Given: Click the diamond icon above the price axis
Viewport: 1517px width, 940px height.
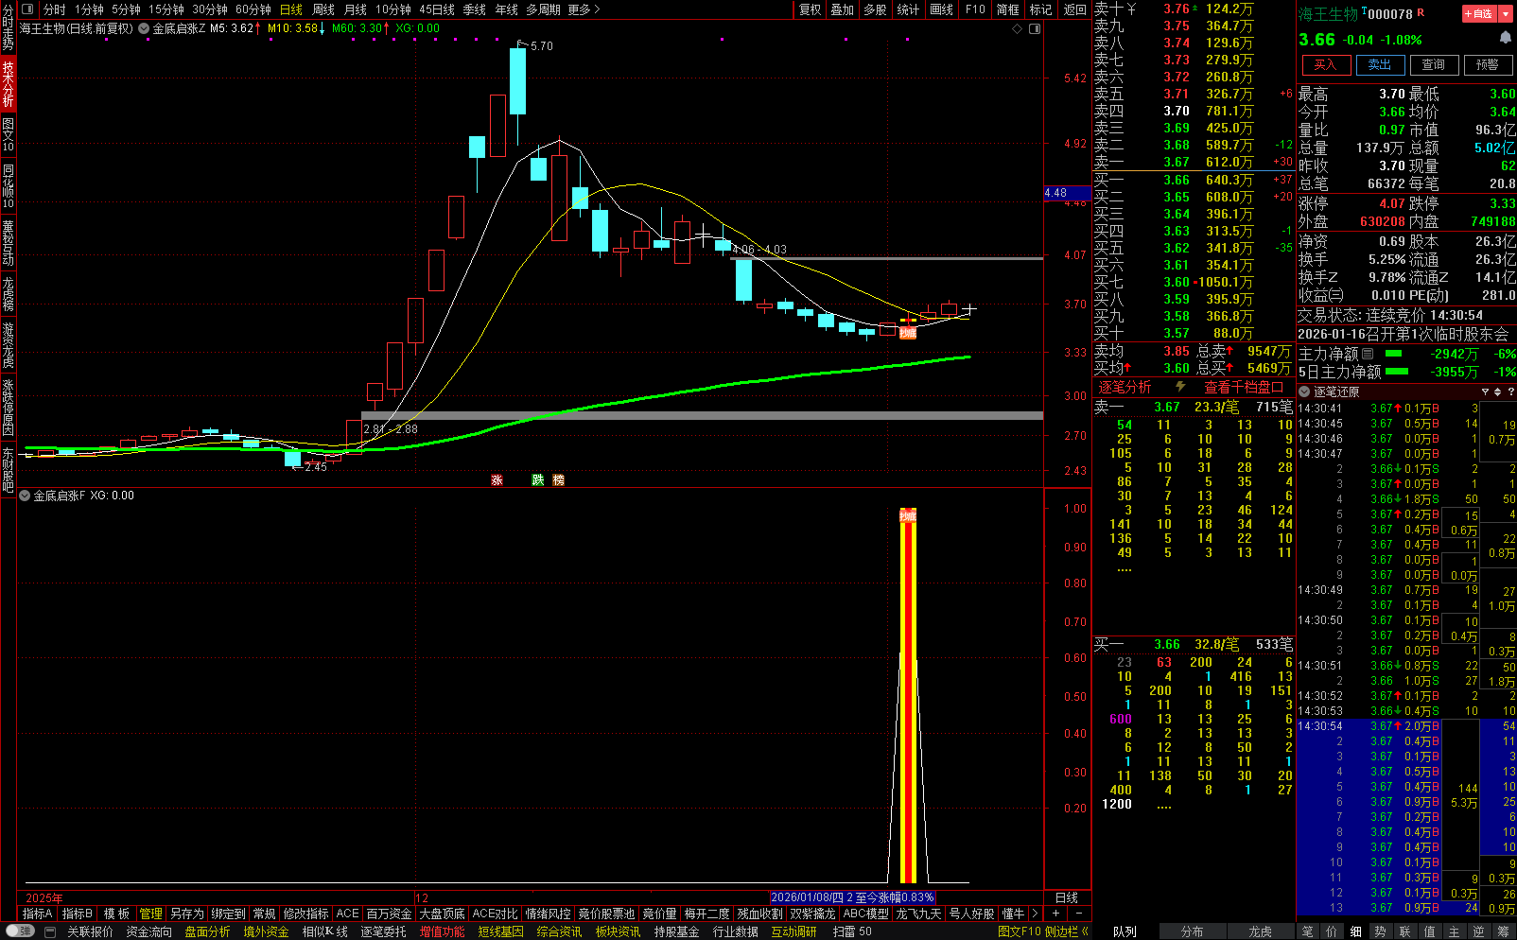Looking at the screenshot, I should click(x=1018, y=28).
